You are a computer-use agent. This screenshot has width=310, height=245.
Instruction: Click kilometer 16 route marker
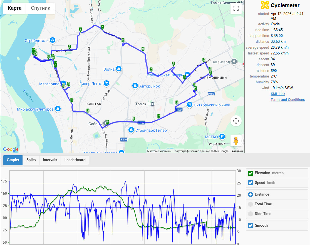(159, 116)
